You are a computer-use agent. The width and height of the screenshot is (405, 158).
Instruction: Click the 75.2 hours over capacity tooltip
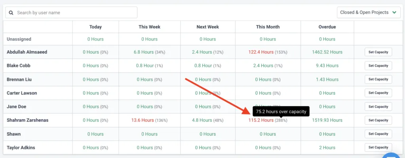pyautogui.click(x=281, y=112)
